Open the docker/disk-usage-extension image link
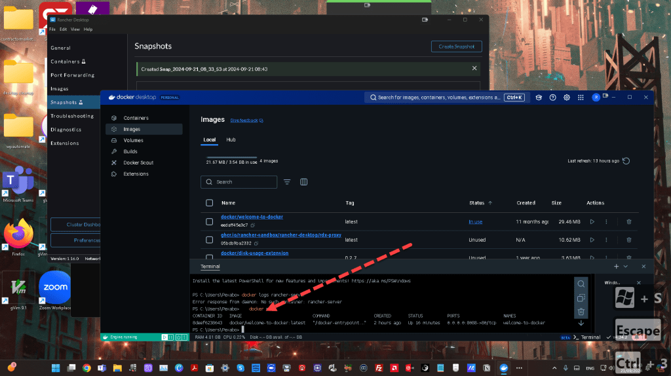Viewport: 671px width, 376px height. (255, 254)
